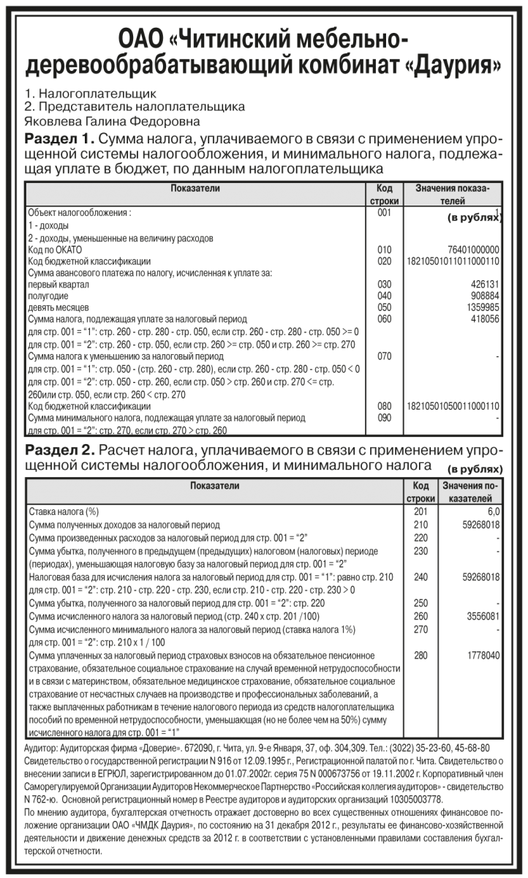This screenshot has width=528, height=878.
Task: Select "Код строки" header in first table
Action: 385,195
